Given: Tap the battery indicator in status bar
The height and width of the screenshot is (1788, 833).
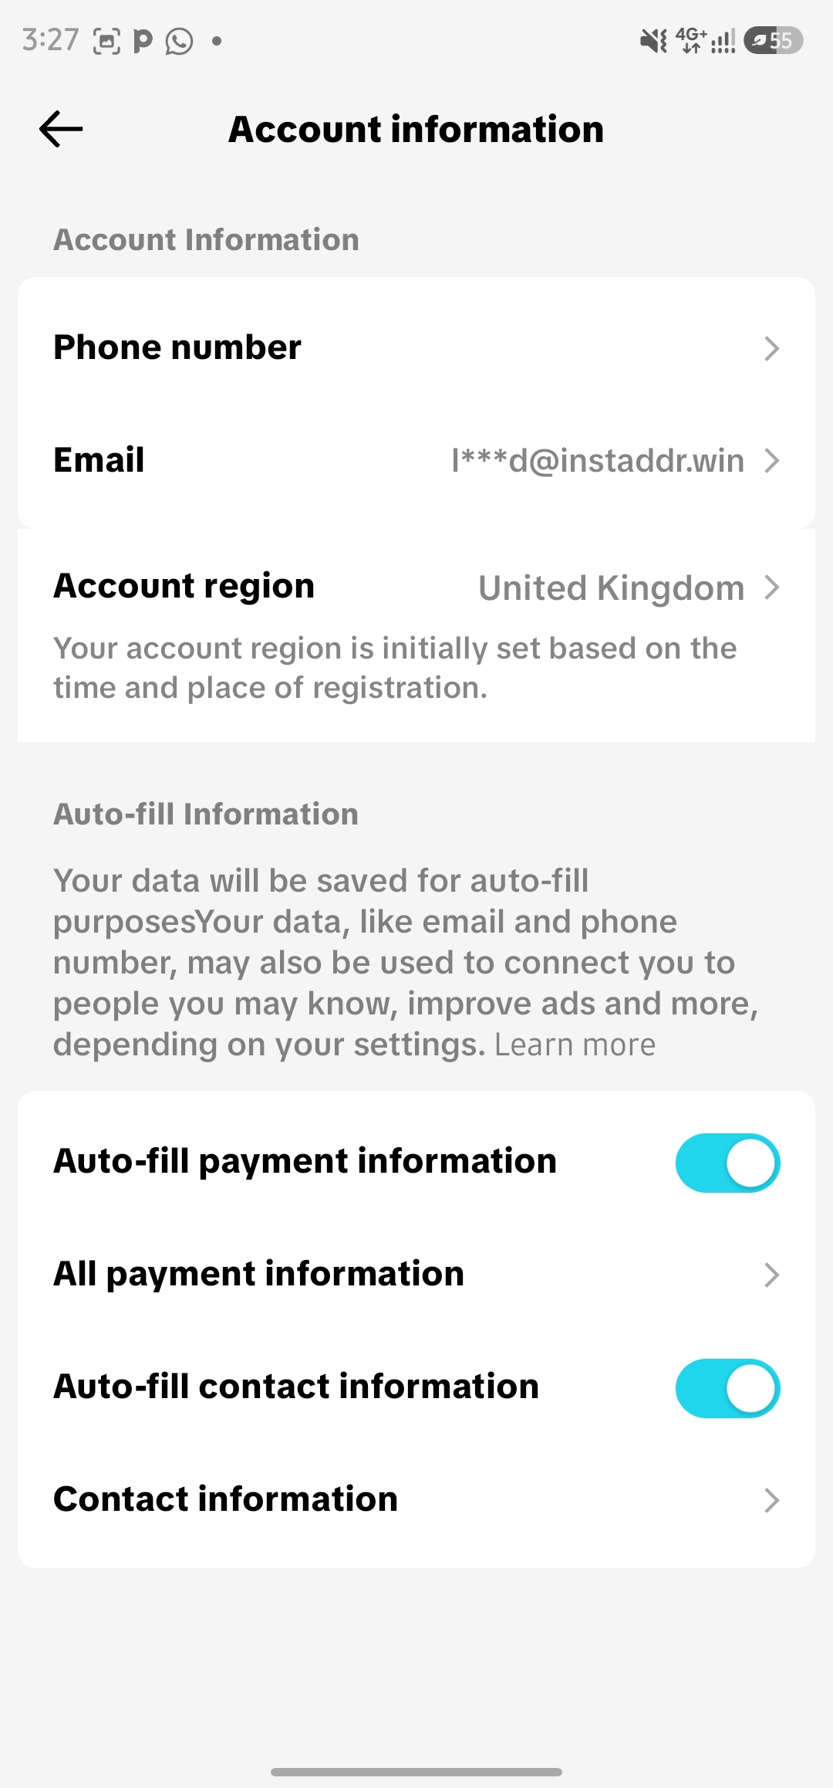Looking at the screenshot, I should coord(774,40).
